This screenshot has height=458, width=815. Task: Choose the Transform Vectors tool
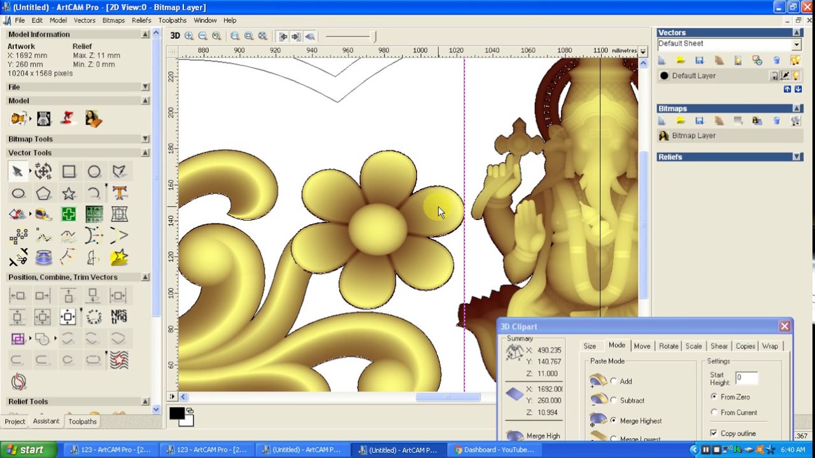click(x=43, y=171)
